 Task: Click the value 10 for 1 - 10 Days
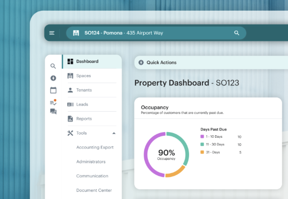pyautogui.click(x=240, y=137)
